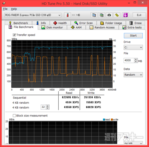149x147 pixels.
Task: Click sequential write value 251334 KB/s
Action: (93, 97)
